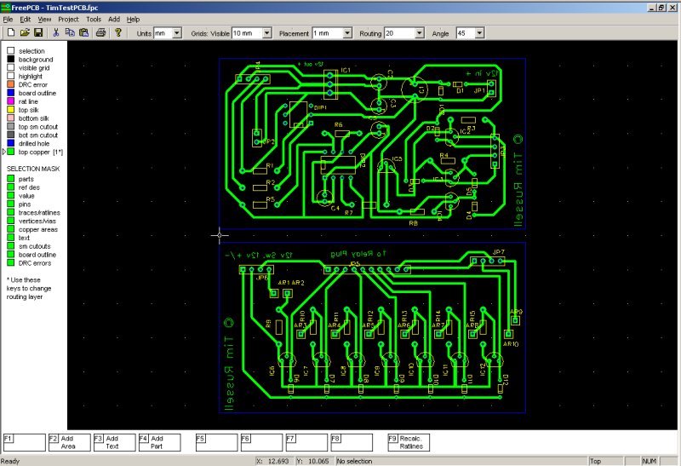Click the Cut scissors icon
The height and width of the screenshot is (466, 681).
tap(56, 32)
